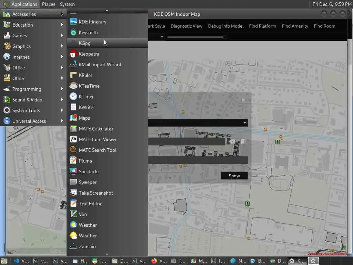Image resolution: width=353 pixels, height=265 pixels.
Task: Expand the Education submenu
Action: (33, 25)
